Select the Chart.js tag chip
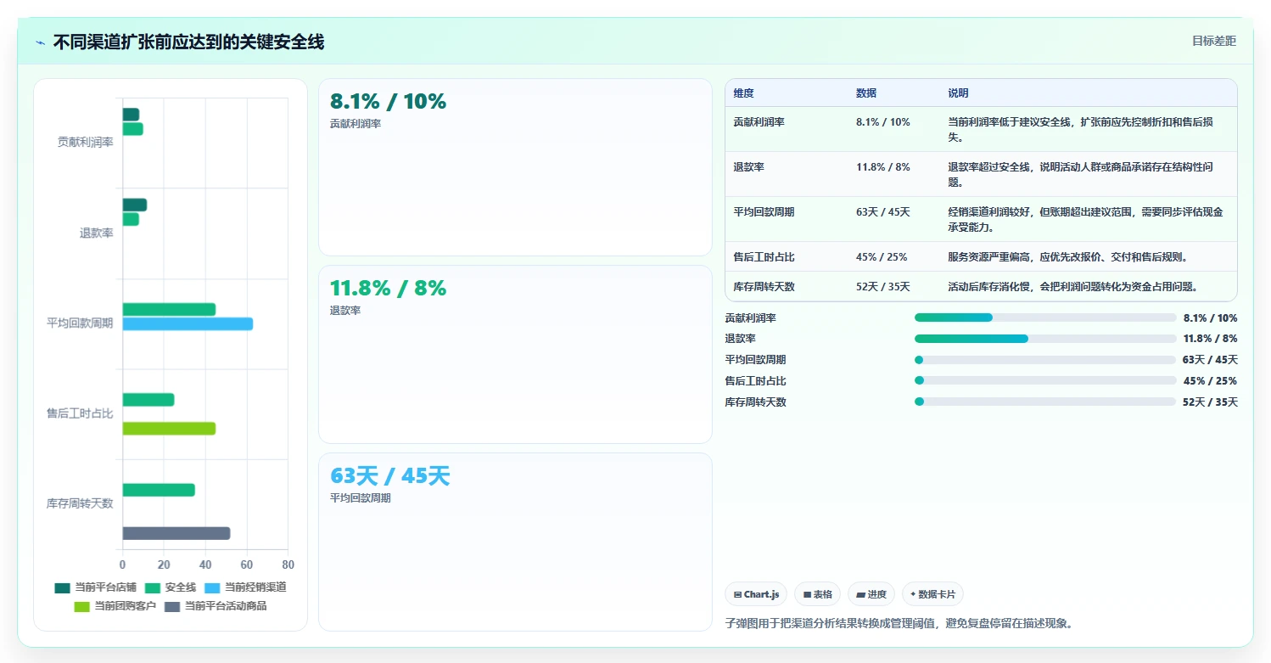Image resolution: width=1271 pixels, height=663 pixels. click(757, 594)
